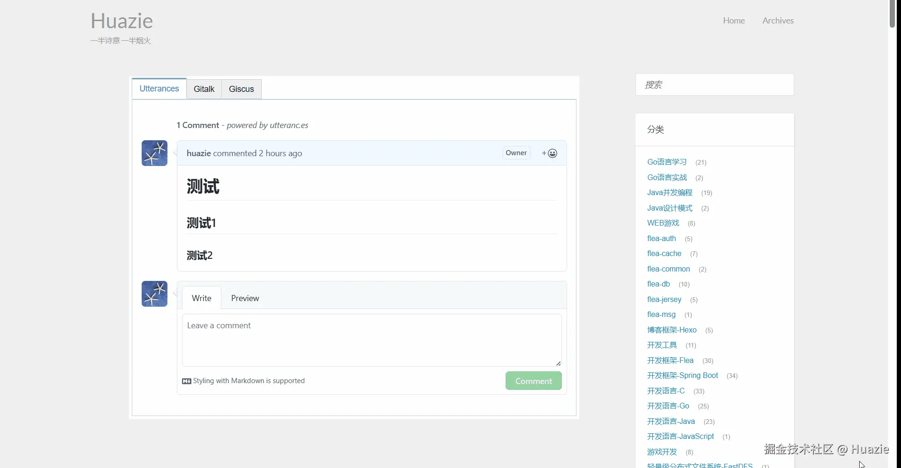This screenshot has width=901, height=468.
Task: Click the page's vertical scrollbar thumb
Action: click(892, 14)
